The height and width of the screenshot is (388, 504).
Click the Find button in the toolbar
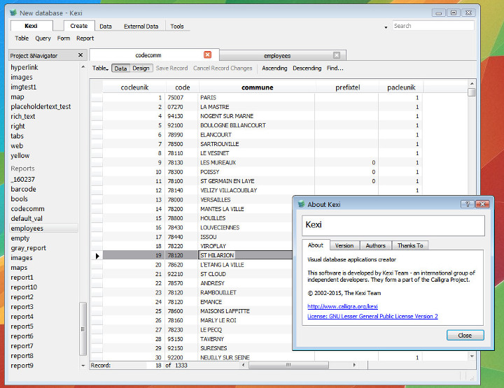click(335, 69)
